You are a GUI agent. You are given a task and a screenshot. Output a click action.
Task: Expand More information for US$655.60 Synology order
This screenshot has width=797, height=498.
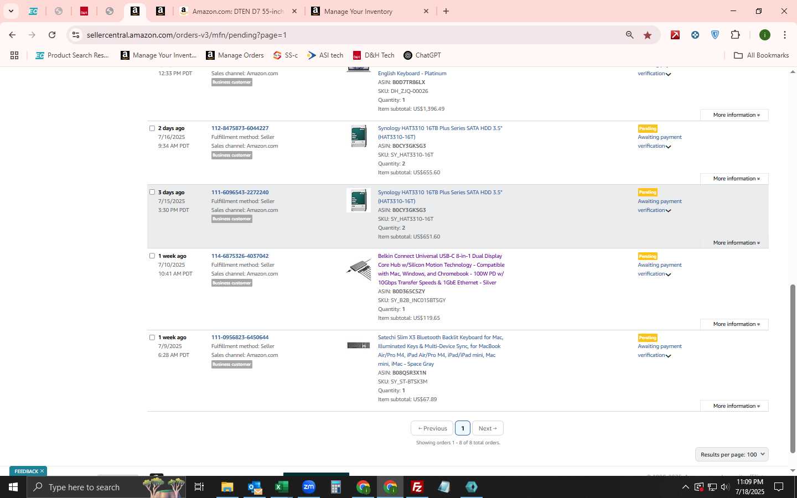pos(734,179)
